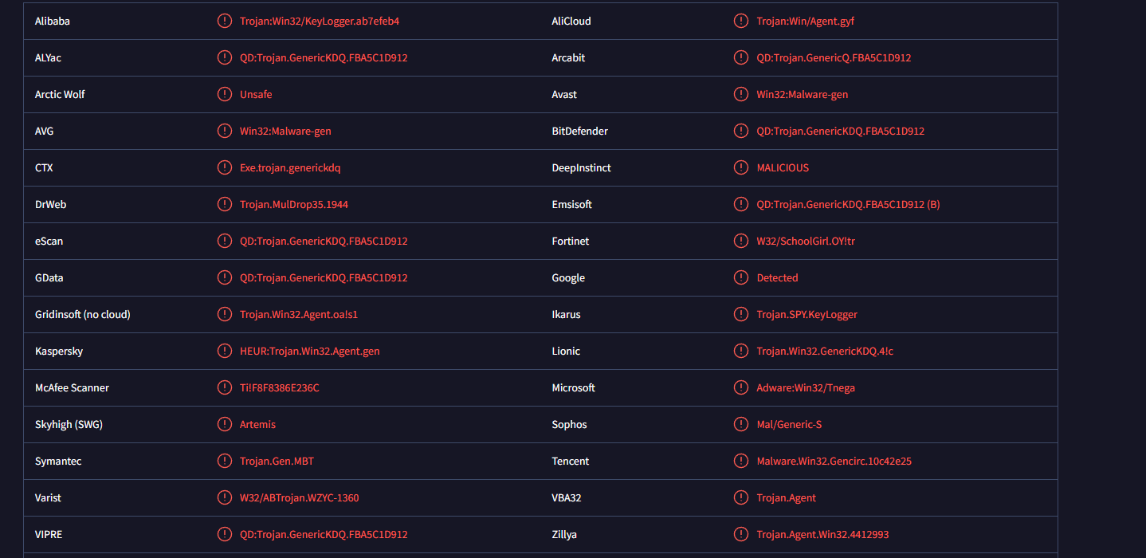Select the Detected label for Google

[x=777, y=277]
